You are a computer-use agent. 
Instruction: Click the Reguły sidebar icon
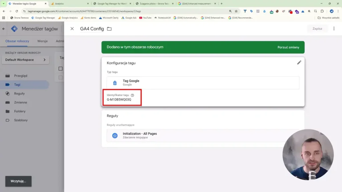coord(8,93)
